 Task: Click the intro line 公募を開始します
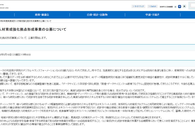(x=38, y=38)
